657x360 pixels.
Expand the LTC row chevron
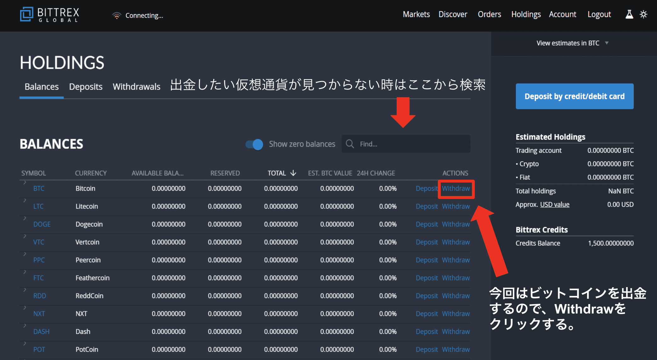point(25,200)
